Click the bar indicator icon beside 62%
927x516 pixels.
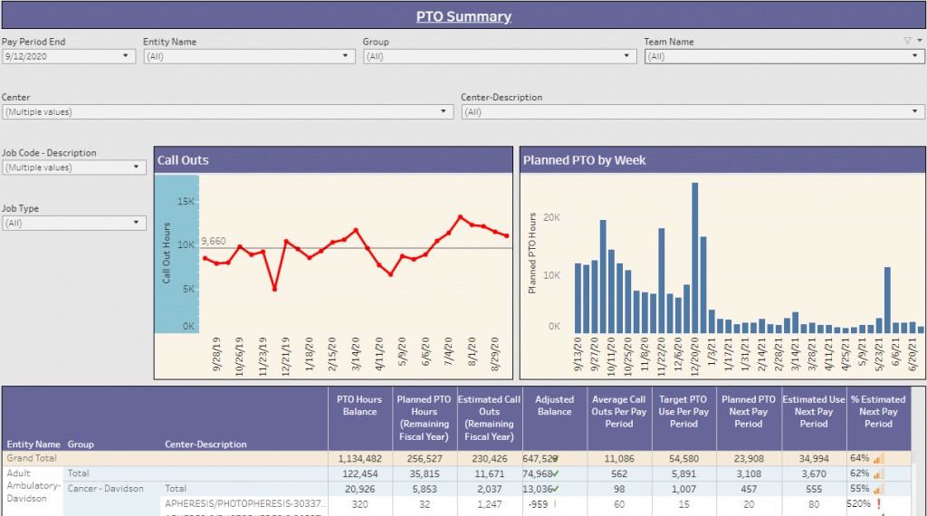tap(878, 473)
